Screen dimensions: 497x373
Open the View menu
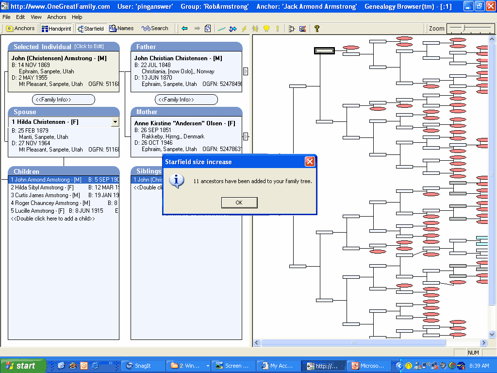click(36, 17)
